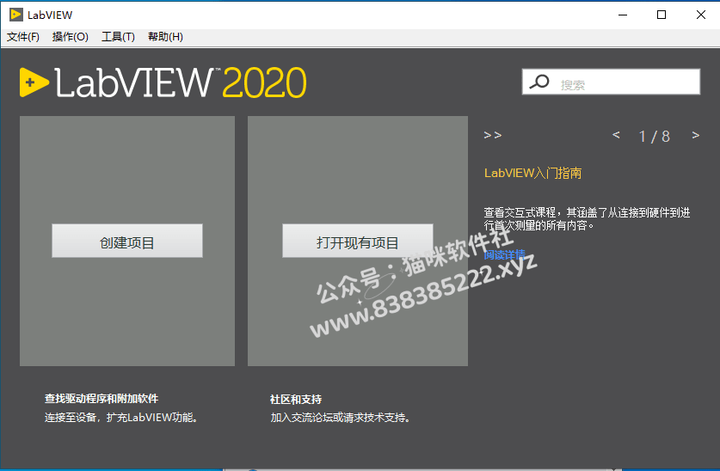The image size is (720, 471).
Task: Click the 阅读详情 link
Action: (505, 254)
